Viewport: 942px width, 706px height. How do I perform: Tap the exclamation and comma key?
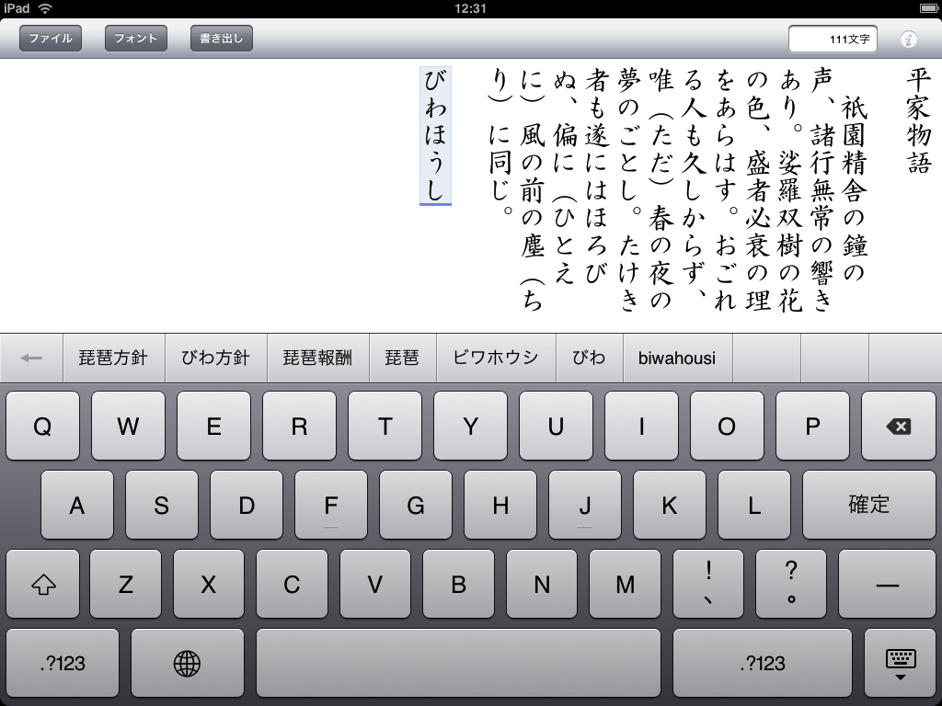[708, 584]
